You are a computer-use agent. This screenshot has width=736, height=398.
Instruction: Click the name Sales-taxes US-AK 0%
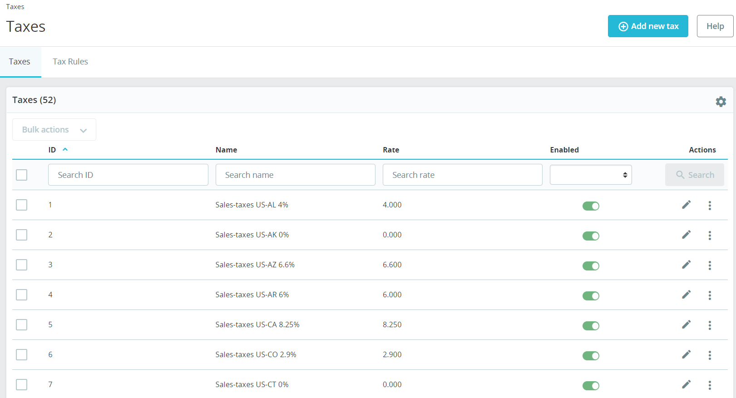(252, 235)
